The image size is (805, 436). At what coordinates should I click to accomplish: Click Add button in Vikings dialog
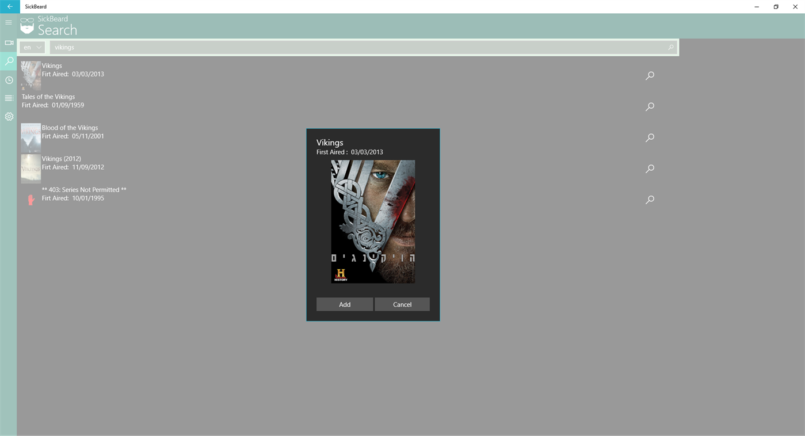[345, 304]
